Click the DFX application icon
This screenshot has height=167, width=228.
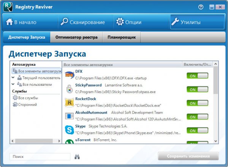pos(70,75)
